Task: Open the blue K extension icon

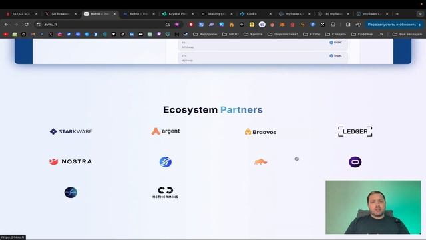Action: pos(222,25)
